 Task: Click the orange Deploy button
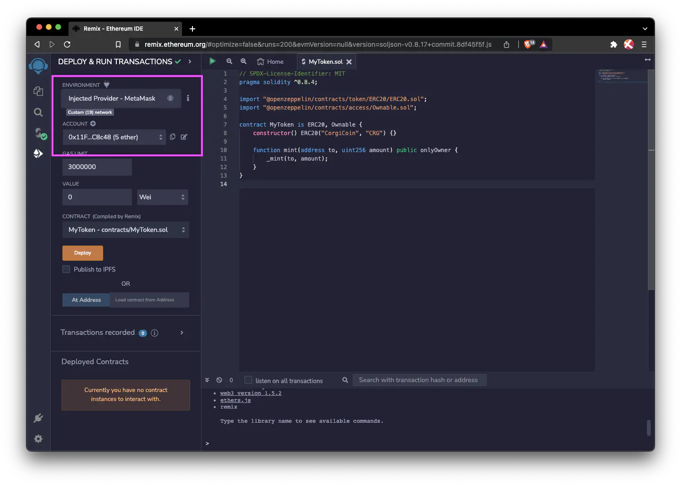pos(83,253)
